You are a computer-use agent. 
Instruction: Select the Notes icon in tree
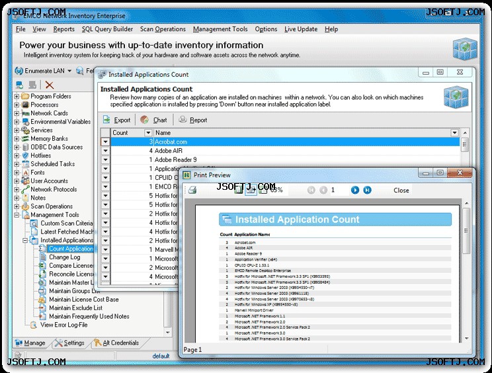coord(25,198)
